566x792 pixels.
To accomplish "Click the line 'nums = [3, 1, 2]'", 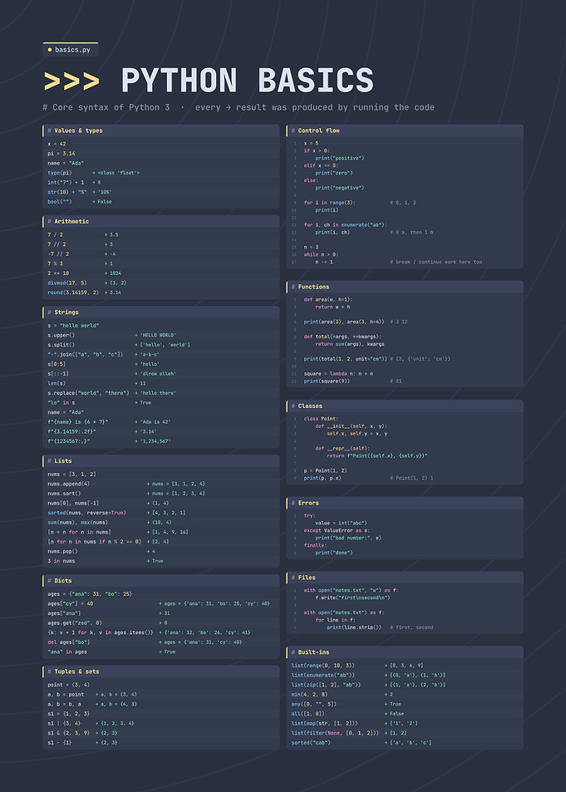I will point(71,475).
